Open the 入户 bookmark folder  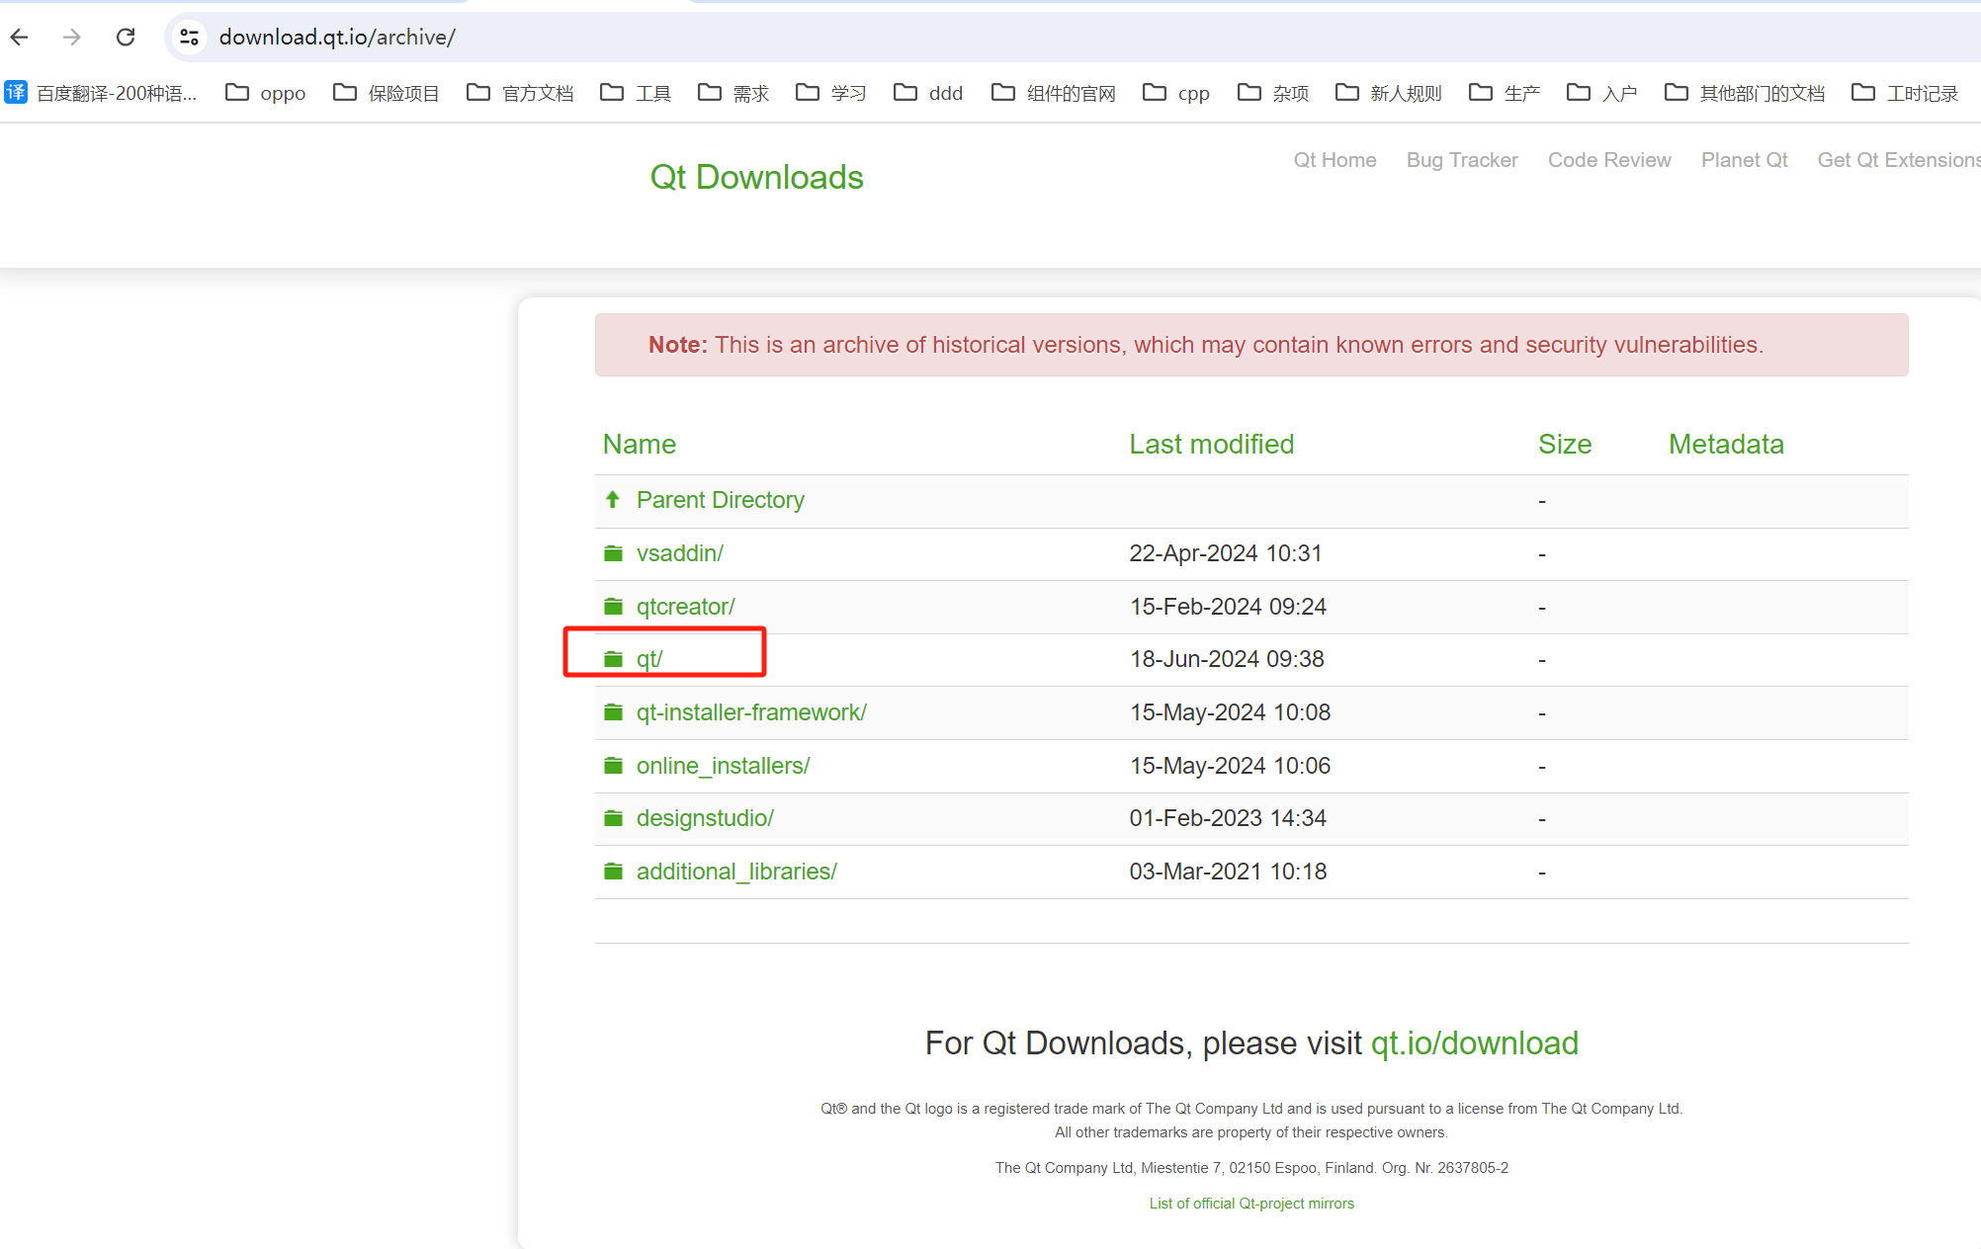click(1602, 93)
